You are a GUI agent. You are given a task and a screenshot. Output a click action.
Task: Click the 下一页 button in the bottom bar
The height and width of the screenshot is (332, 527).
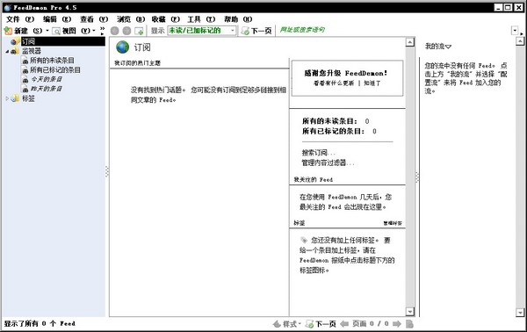[321, 324]
